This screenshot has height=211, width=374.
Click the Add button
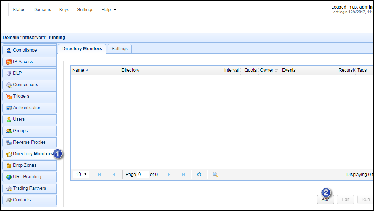tap(326, 199)
